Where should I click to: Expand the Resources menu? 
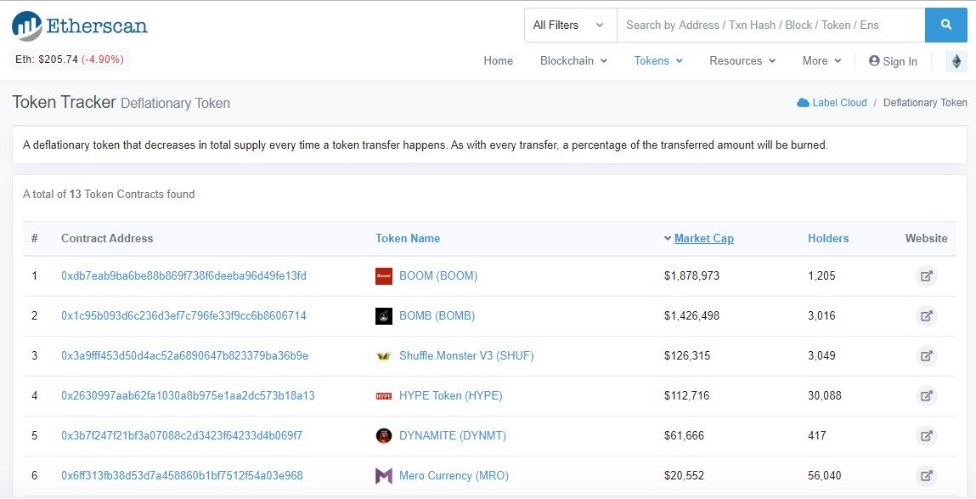[x=742, y=61]
